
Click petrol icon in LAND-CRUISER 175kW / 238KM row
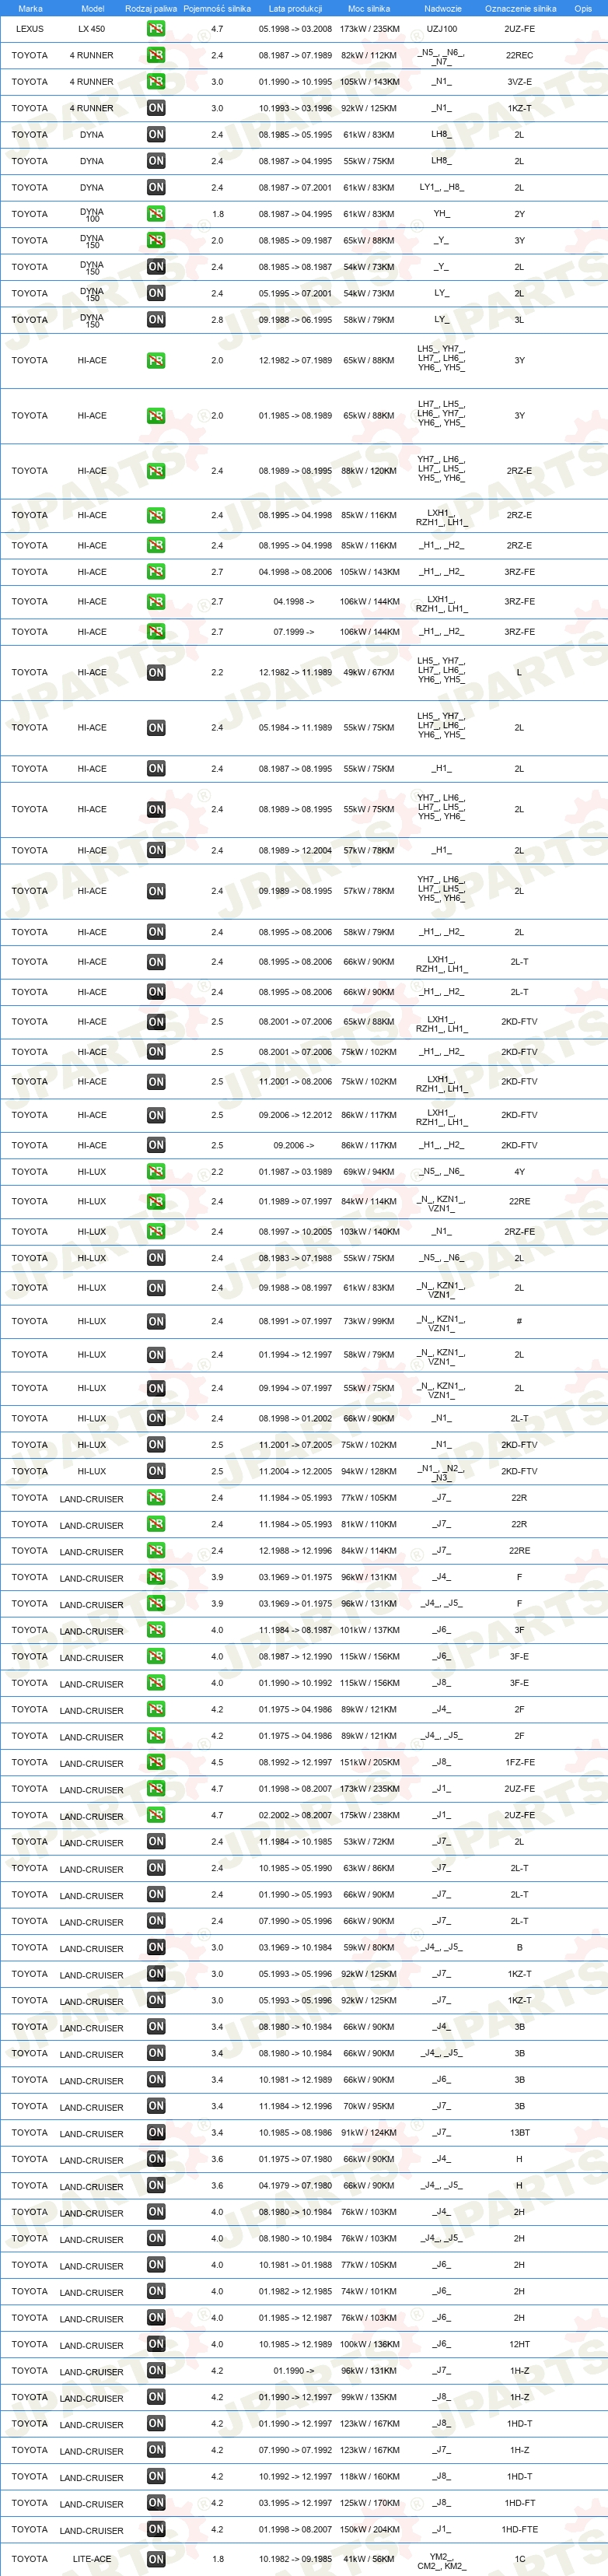[x=156, y=1815]
